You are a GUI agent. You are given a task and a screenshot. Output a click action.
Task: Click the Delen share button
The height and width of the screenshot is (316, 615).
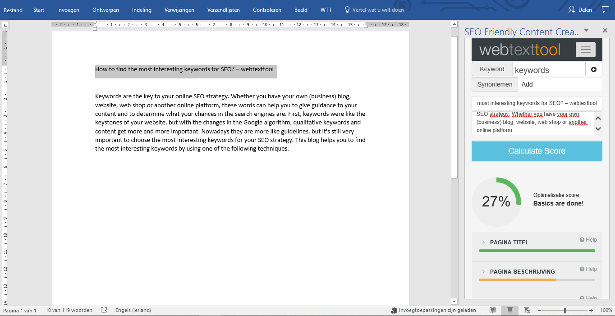(580, 10)
